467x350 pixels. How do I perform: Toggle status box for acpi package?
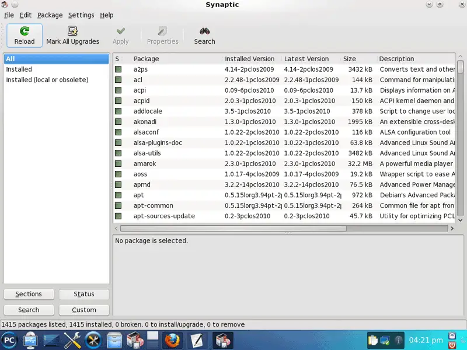pos(119,90)
